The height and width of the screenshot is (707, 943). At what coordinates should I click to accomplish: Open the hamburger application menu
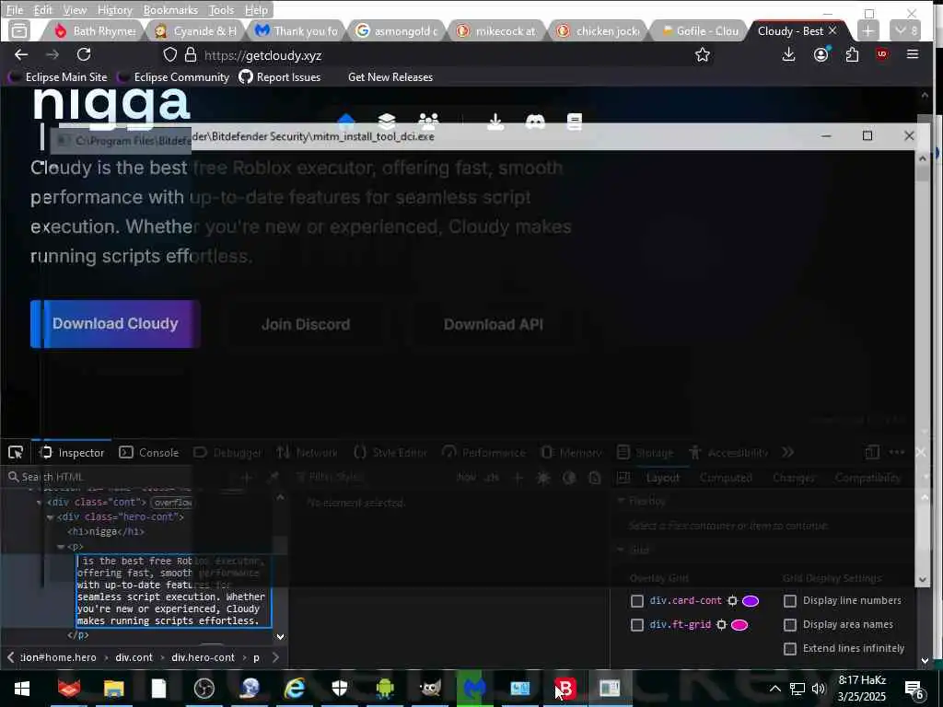coord(913,54)
